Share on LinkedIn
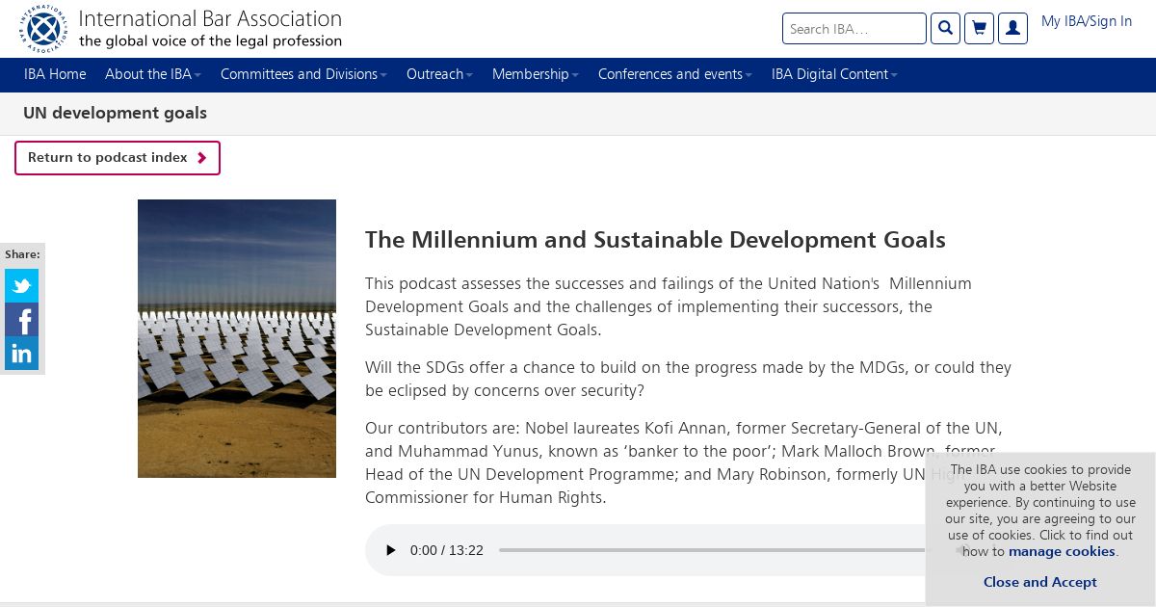The height and width of the screenshot is (607, 1156). 21,353
